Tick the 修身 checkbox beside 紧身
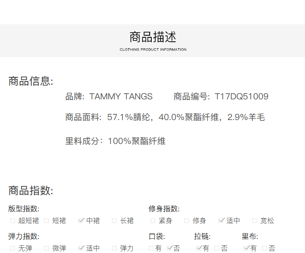Screen dimensions: 305x253 [187, 221]
